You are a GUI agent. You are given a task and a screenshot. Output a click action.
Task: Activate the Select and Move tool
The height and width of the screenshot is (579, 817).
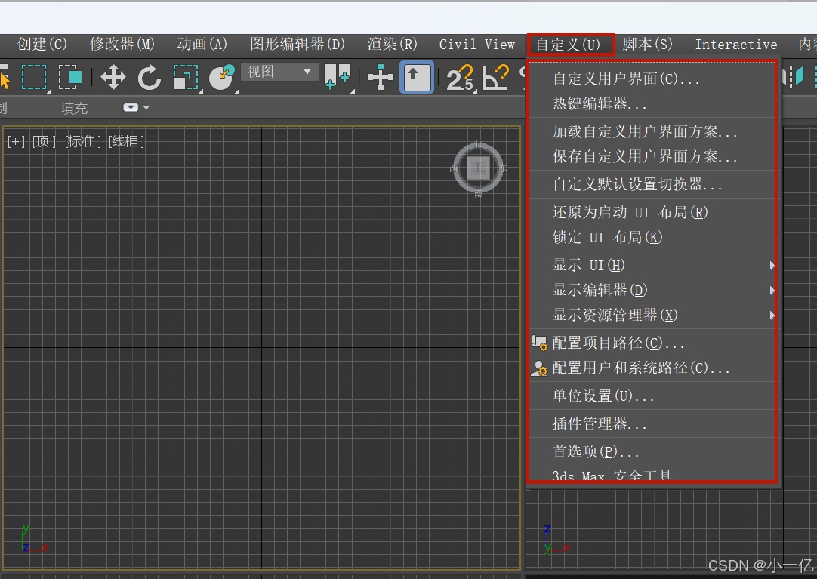[x=113, y=78]
